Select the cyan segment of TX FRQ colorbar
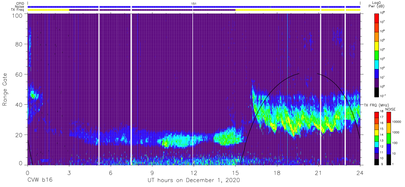This screenshot has width=405, height=187. (x=377, y=144)
